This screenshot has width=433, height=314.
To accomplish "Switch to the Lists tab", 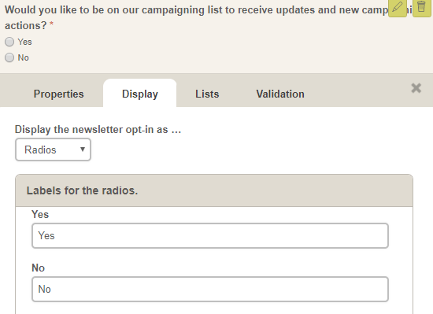I will [x=207, y=94].
